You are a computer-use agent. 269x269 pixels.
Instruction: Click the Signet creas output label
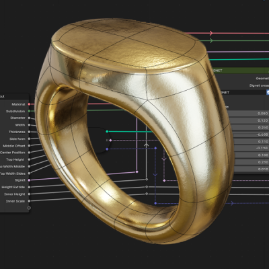point(259,85)
